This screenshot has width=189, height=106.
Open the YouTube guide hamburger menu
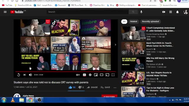5,12
